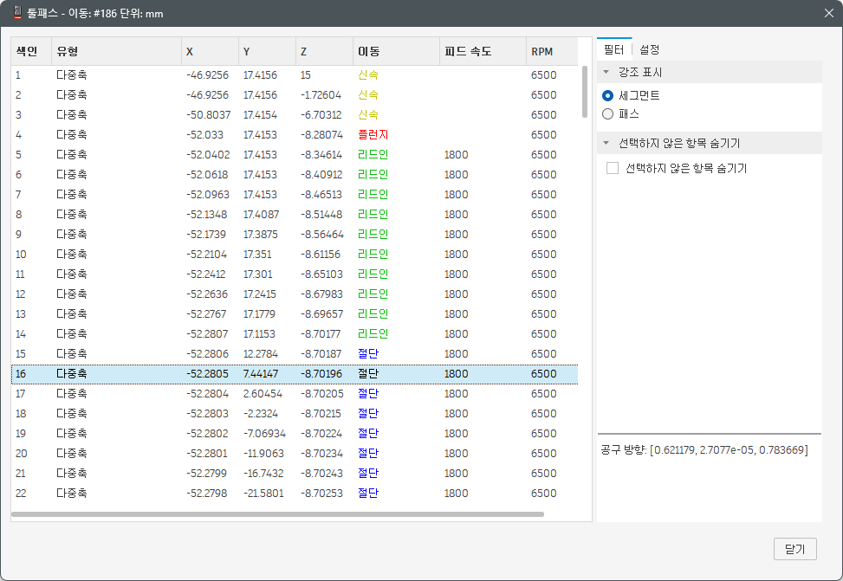Click Z value -8.65103 in row 11
Image resolution: width=843 pixels, height=581 pixels.
(321, 274)
